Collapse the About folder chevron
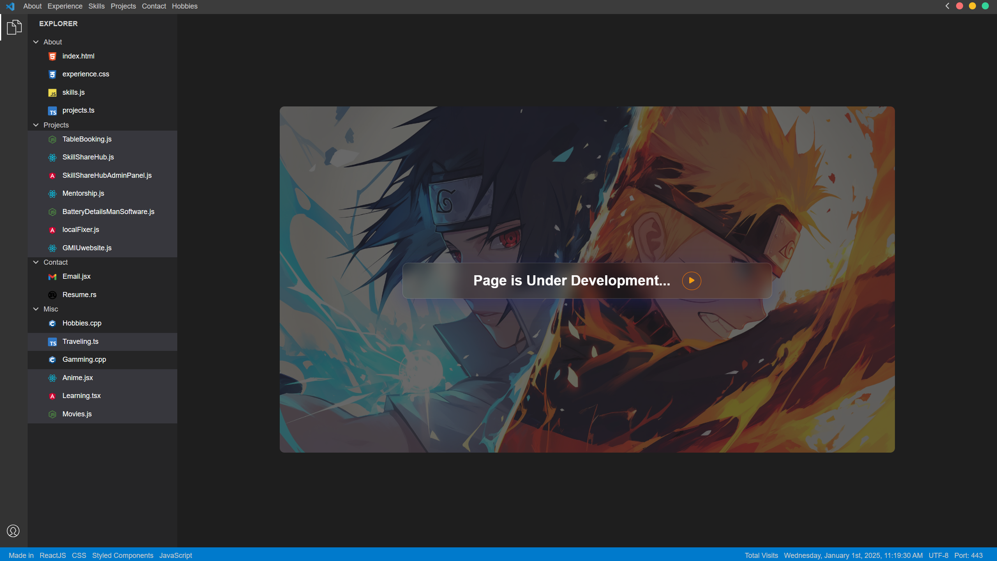Image resolution: width=997 pixels, height=561 pixels. click(x=36, y=42)
